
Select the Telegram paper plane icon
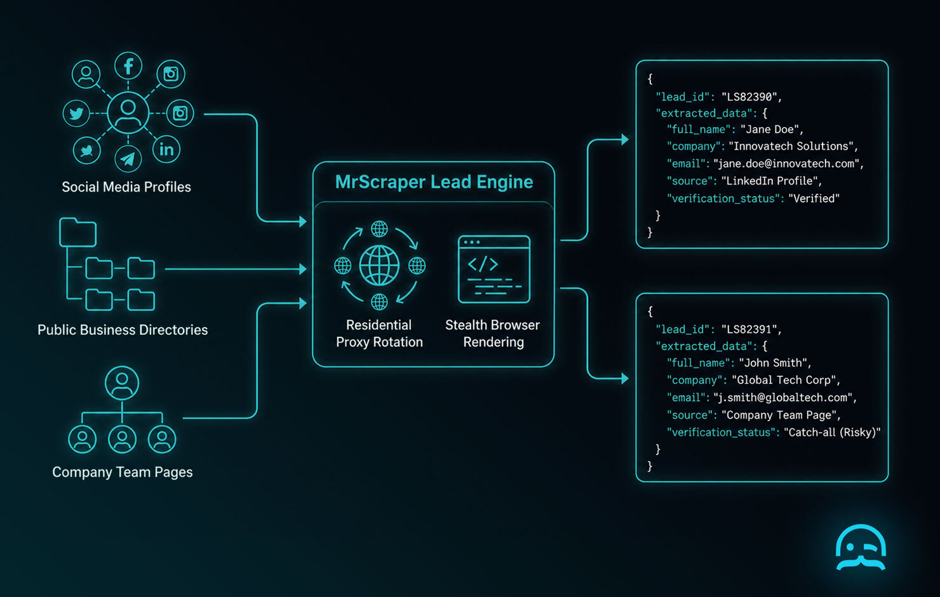pos(128,159)
